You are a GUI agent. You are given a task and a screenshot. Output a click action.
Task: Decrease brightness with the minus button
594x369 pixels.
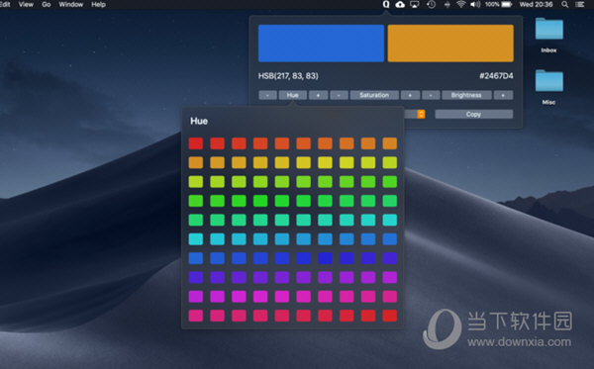pyautogui.click(x=431, y=95)
